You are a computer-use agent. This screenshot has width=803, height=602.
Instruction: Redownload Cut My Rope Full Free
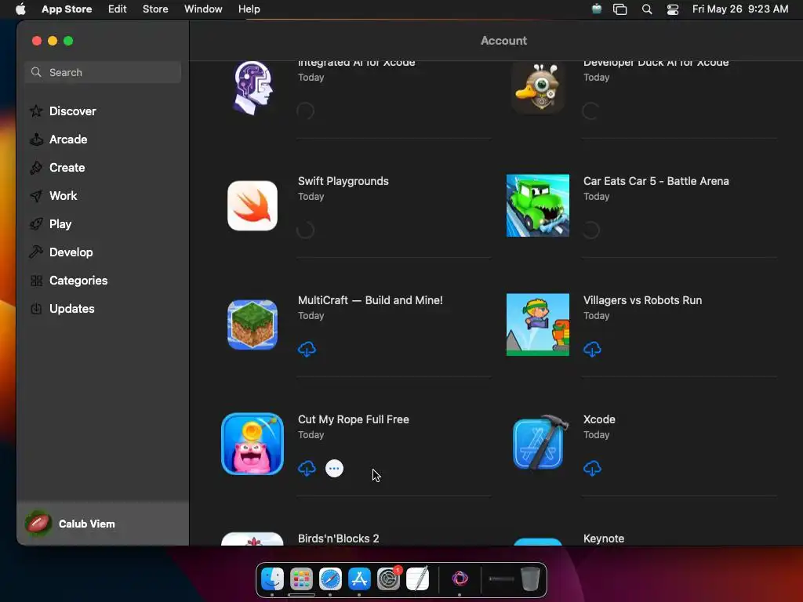tap(307, 469)
